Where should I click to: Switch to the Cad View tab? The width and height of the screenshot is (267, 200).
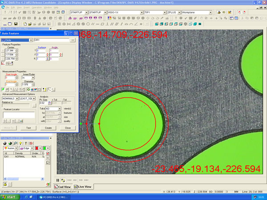(62, 187)
